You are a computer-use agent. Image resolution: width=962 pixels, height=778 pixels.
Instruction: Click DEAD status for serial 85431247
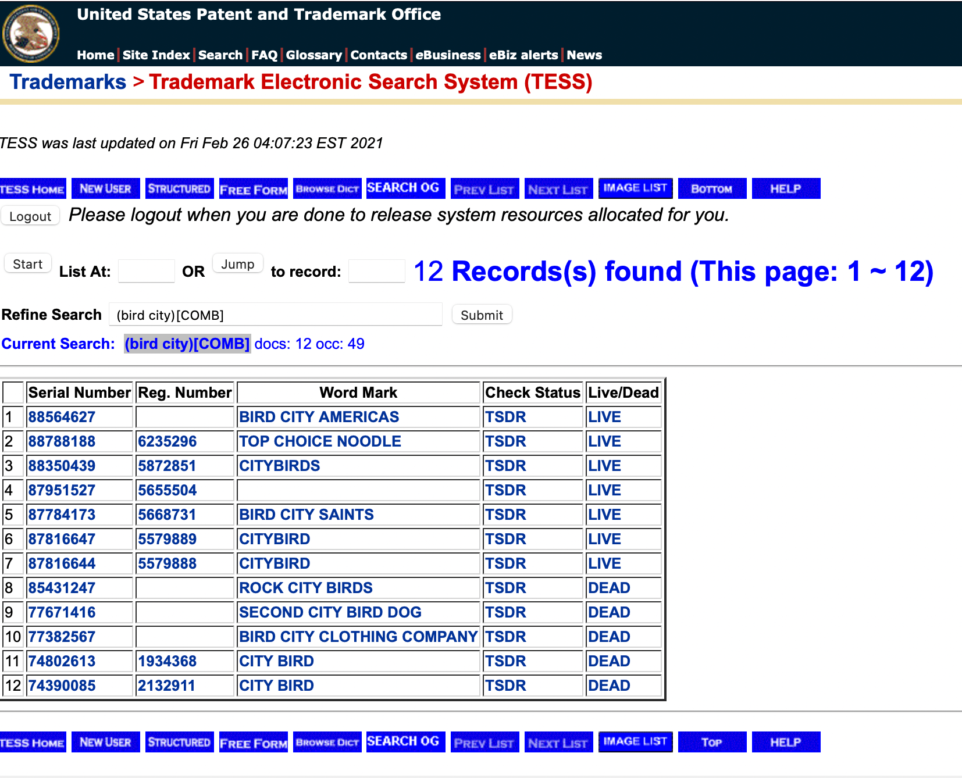tap(609, 588)
